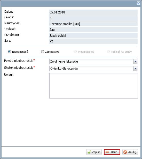142x159 pixels.
Task: Click the Uwagi label
Action: (x=9, y=75)
